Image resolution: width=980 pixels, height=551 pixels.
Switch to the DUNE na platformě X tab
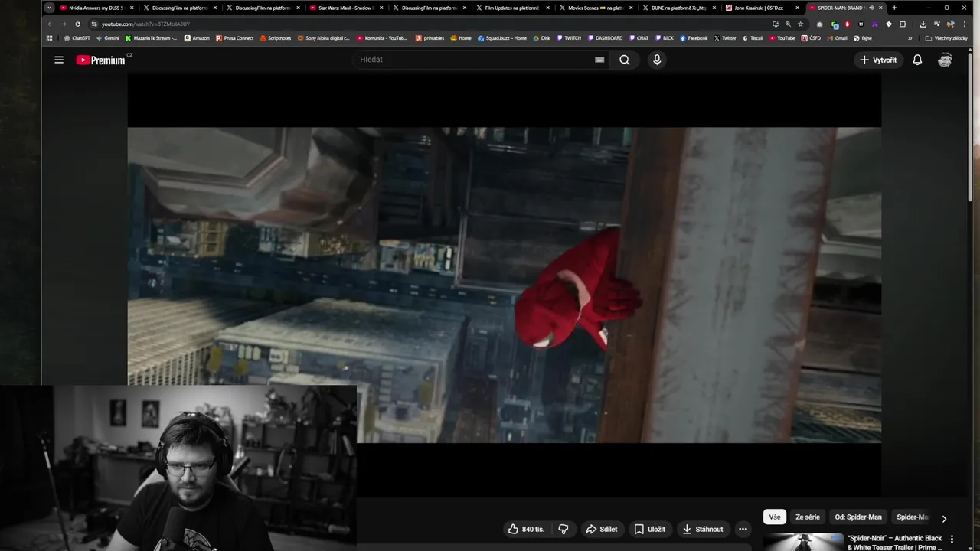[x=678, y=8]
